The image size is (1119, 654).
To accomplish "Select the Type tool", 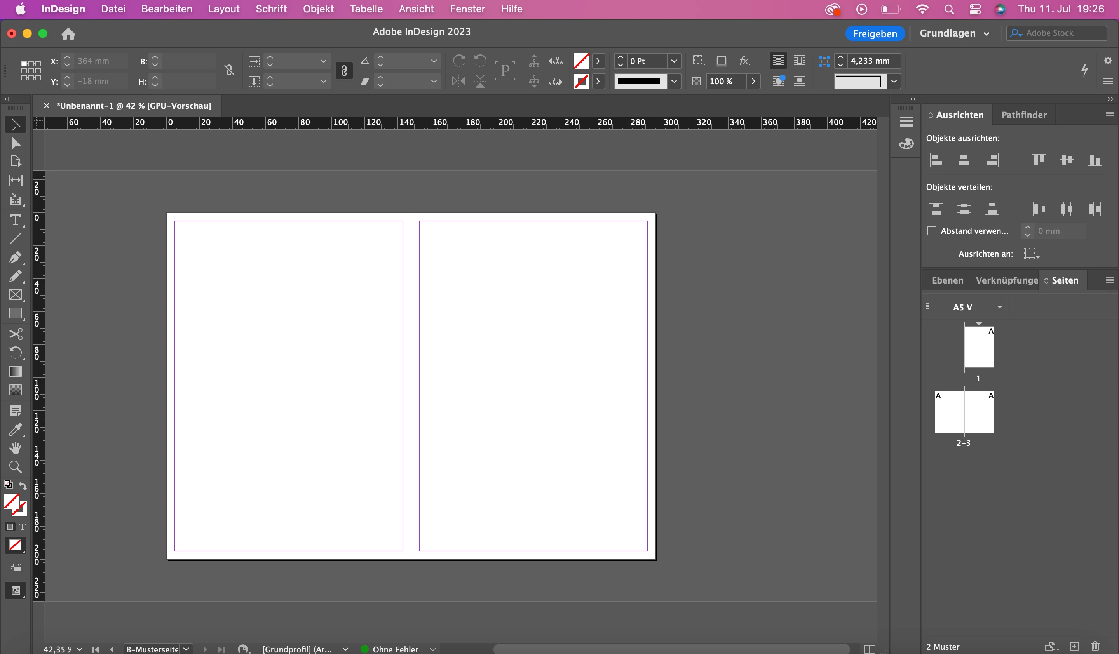I will (15, 220).
